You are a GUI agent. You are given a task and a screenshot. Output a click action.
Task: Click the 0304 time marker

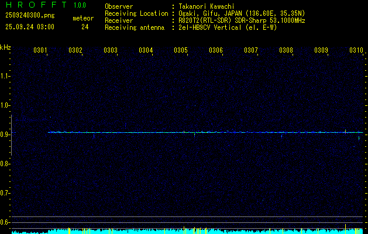(146, 50)
